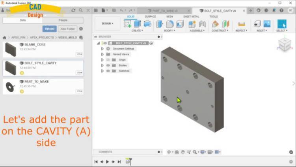
Task: Select the Fillet tool icon
Action: point(170,24)
